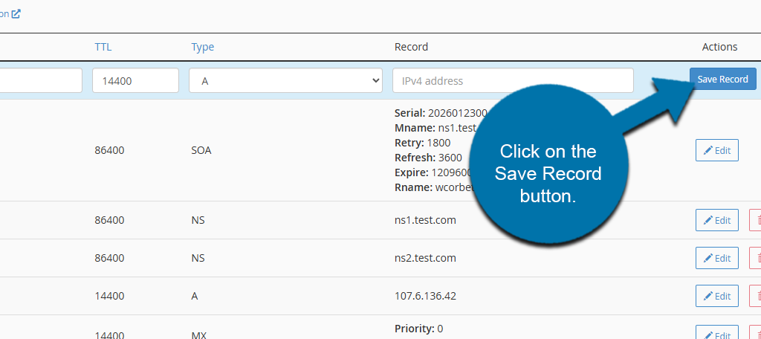
Task: Click the TTL field containing 14400
Action: coord(135,80)
